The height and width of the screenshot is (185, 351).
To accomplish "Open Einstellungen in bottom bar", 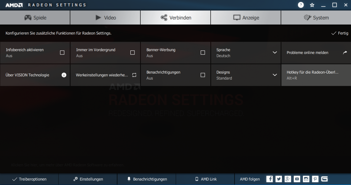I will [x=88, y=179].
